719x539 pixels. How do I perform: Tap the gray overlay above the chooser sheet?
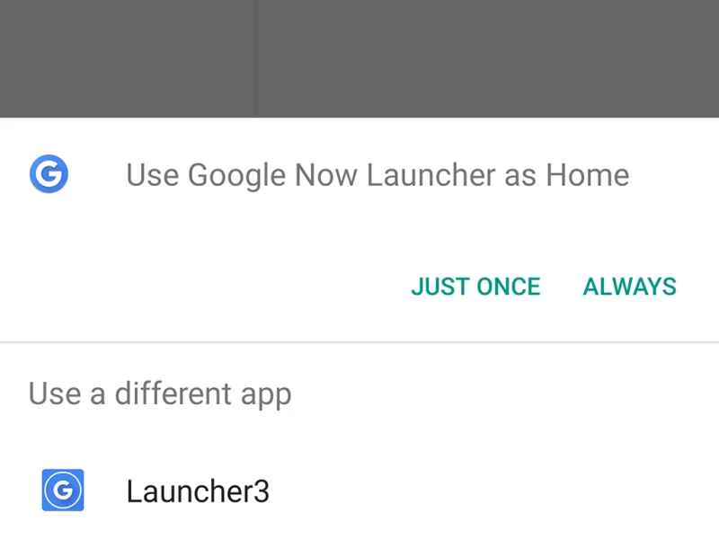pos(359,58)
